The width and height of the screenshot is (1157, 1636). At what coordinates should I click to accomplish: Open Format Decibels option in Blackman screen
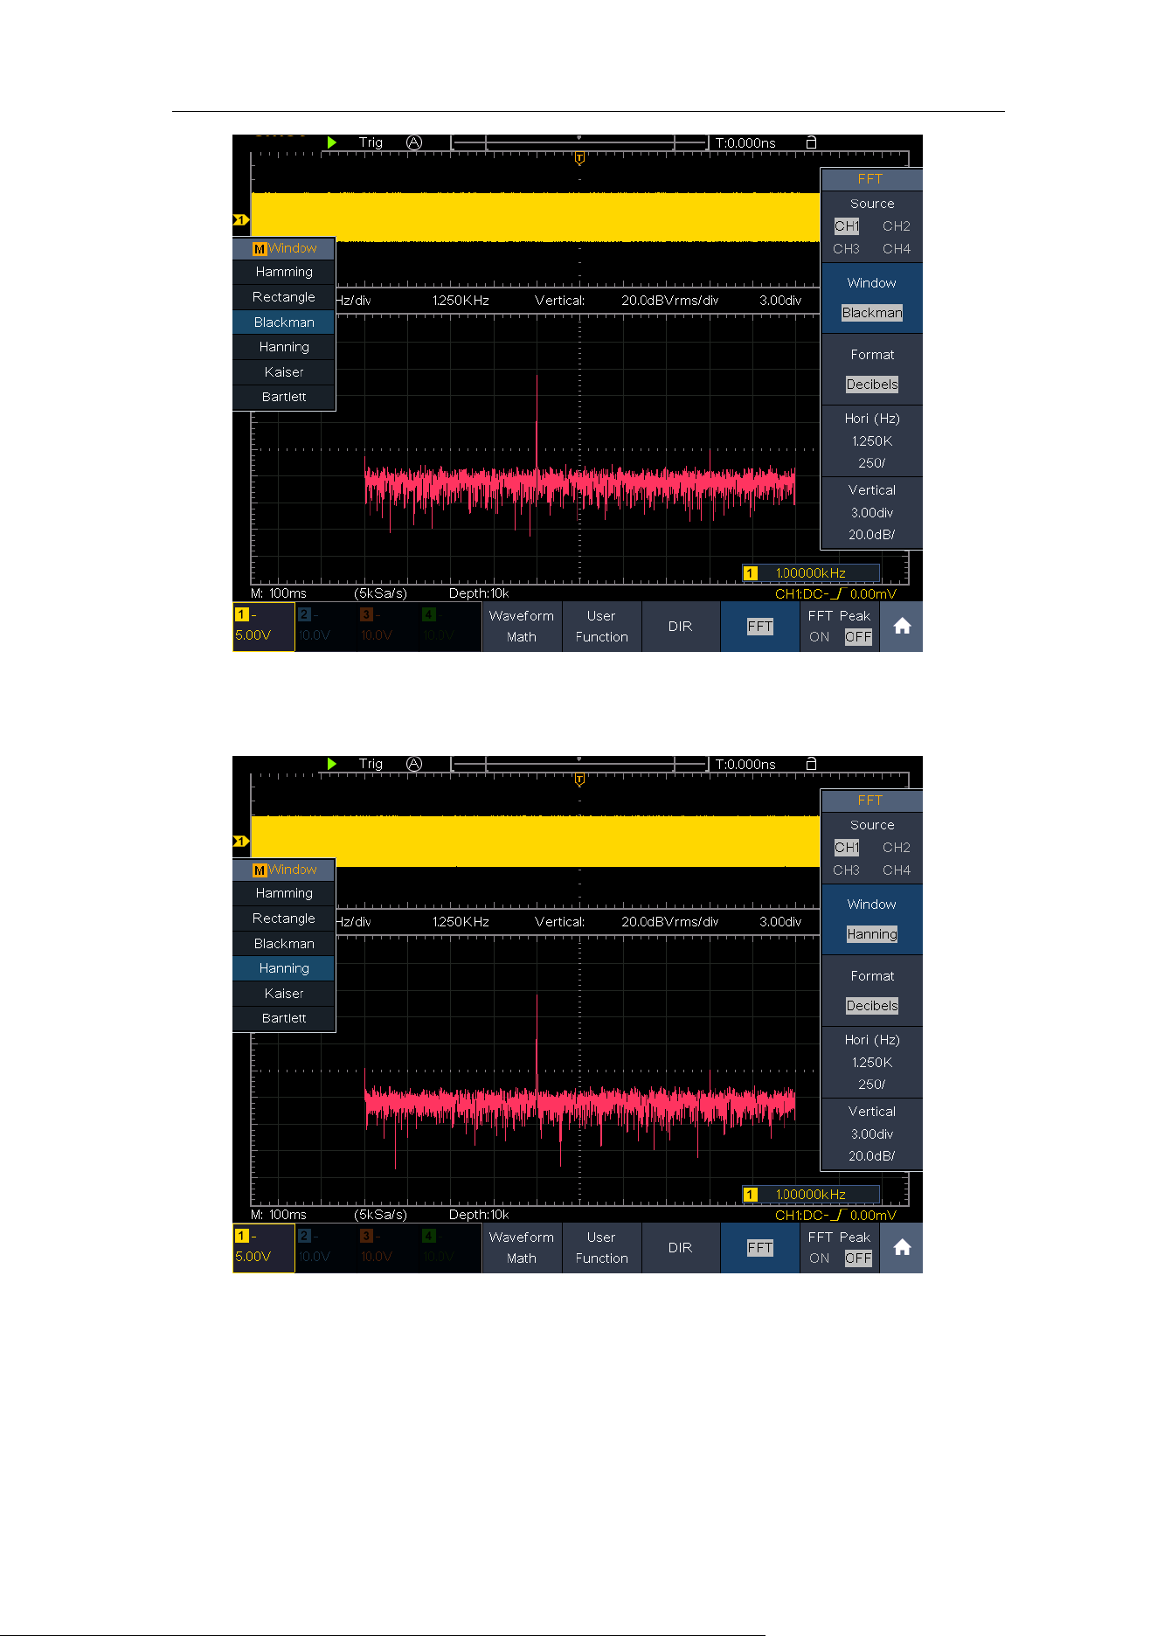pos(872,370)
